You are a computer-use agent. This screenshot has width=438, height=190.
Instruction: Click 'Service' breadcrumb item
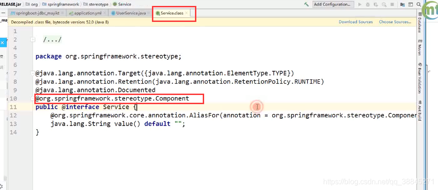[x=122, y=5]
